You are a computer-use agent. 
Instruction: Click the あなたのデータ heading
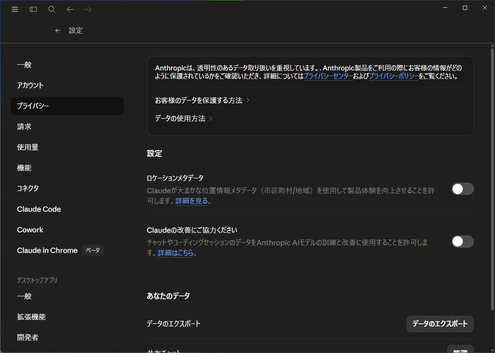168,296
